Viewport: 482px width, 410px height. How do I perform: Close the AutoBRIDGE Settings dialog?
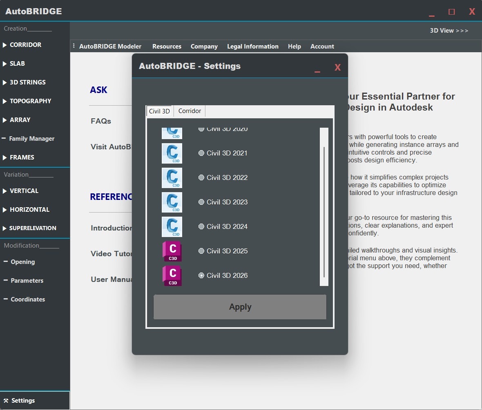point(337,68)
